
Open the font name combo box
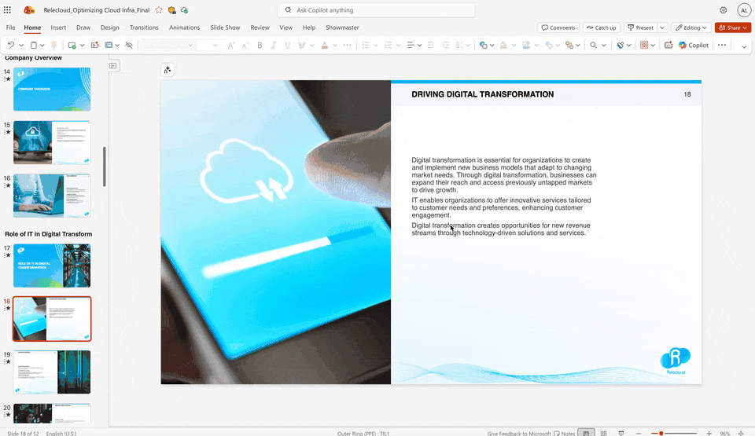pyautogui.click(x=167, y=45)
